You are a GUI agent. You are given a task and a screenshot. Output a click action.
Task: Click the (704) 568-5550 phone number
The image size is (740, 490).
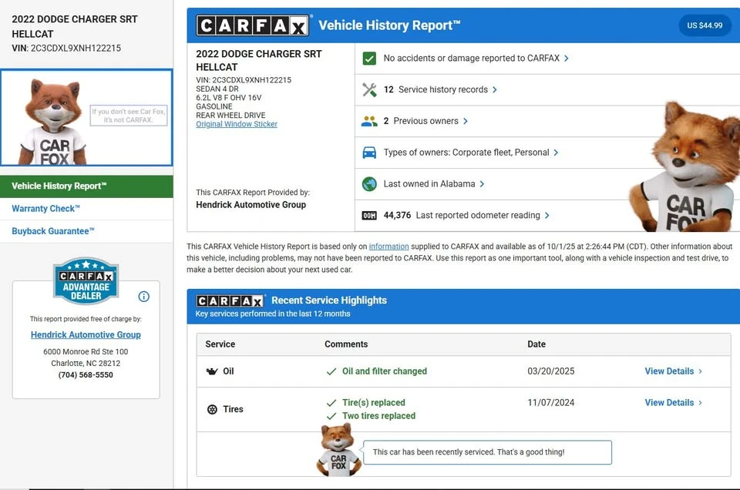(x=86, y=375)
